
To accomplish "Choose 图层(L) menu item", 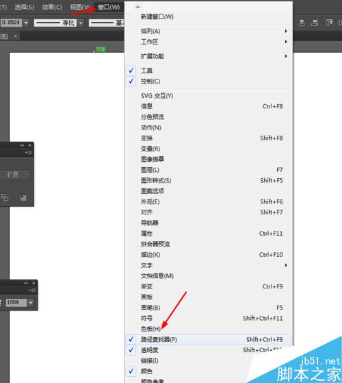I will pos(209,170).
